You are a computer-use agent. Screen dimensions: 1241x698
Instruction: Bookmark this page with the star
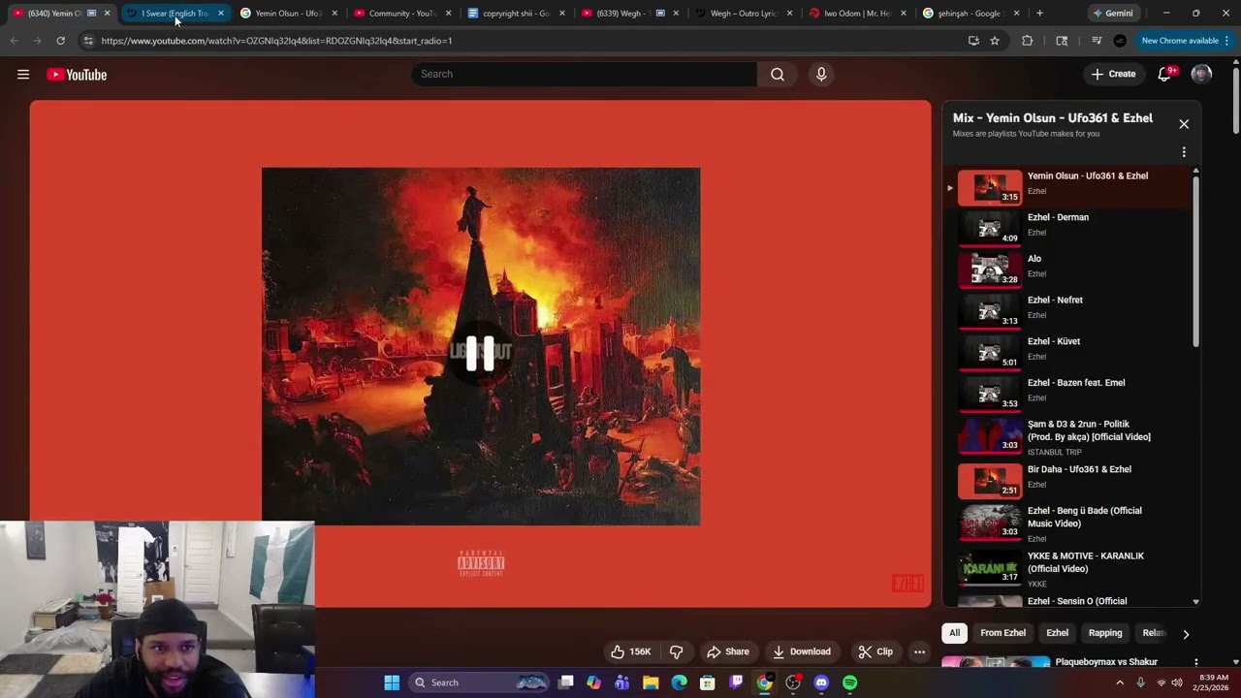pyautogui.click(x=995, y=41)
